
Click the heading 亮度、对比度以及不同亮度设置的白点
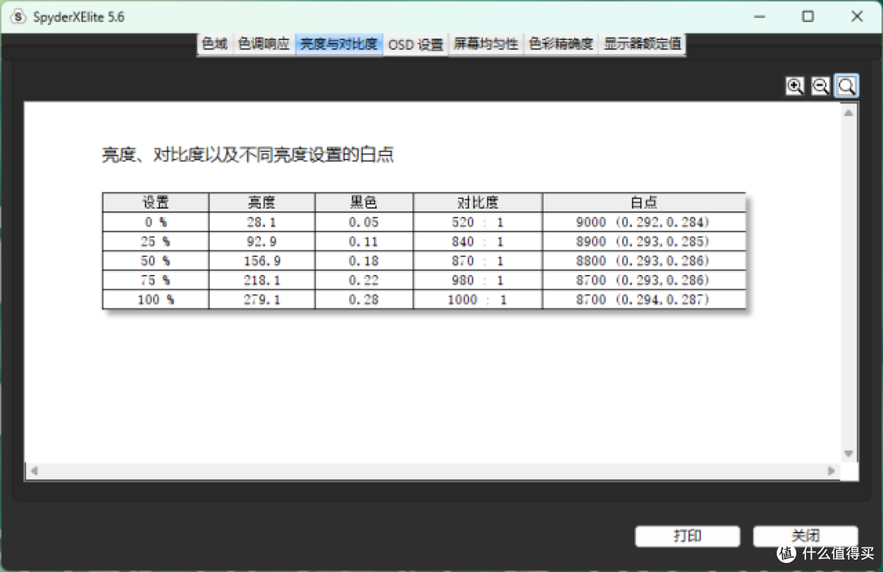248,155
